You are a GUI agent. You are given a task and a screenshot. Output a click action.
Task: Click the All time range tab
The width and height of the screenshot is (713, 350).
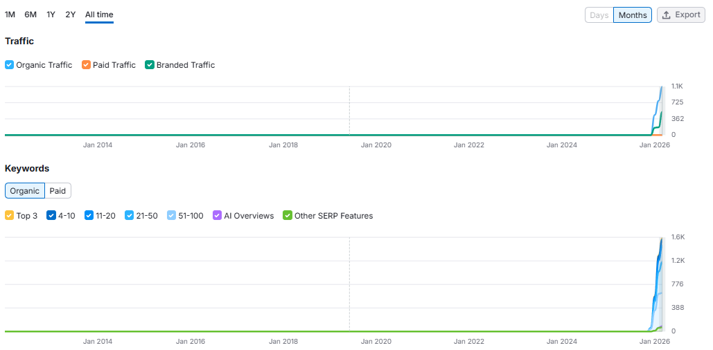99,15
